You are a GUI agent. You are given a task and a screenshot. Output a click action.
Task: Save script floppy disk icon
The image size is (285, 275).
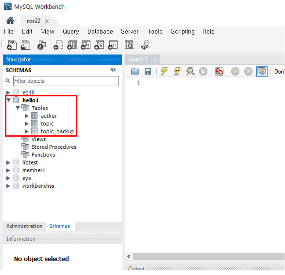point(148,71)
